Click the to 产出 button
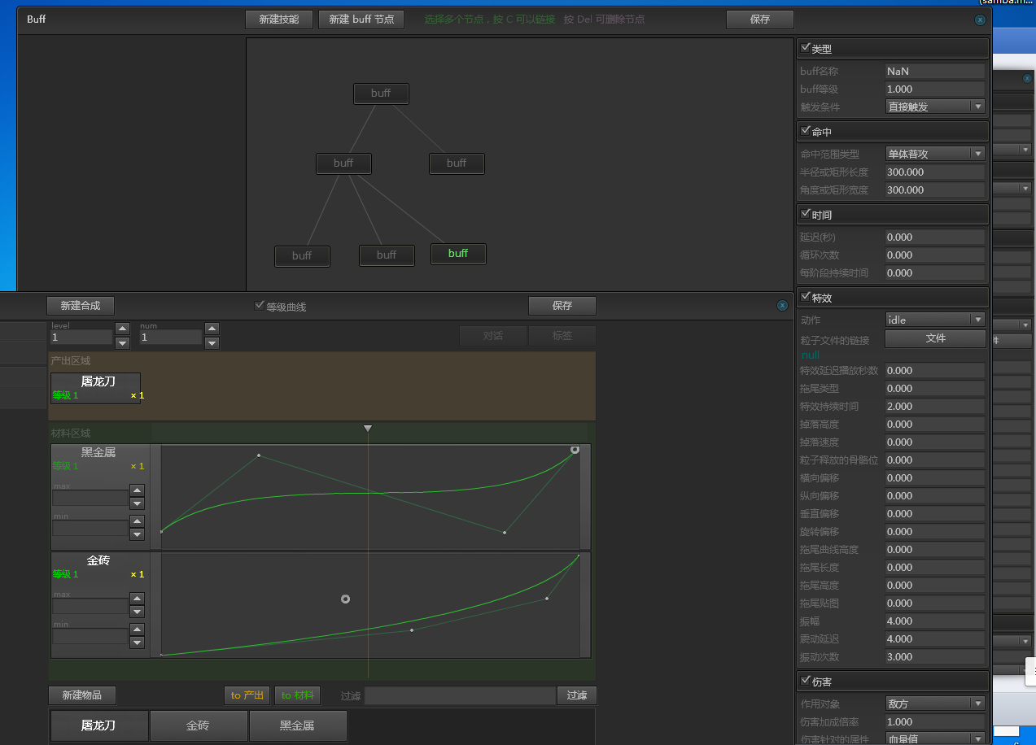This screenshot has height=745, width=1036. click(x=247, y=695)
